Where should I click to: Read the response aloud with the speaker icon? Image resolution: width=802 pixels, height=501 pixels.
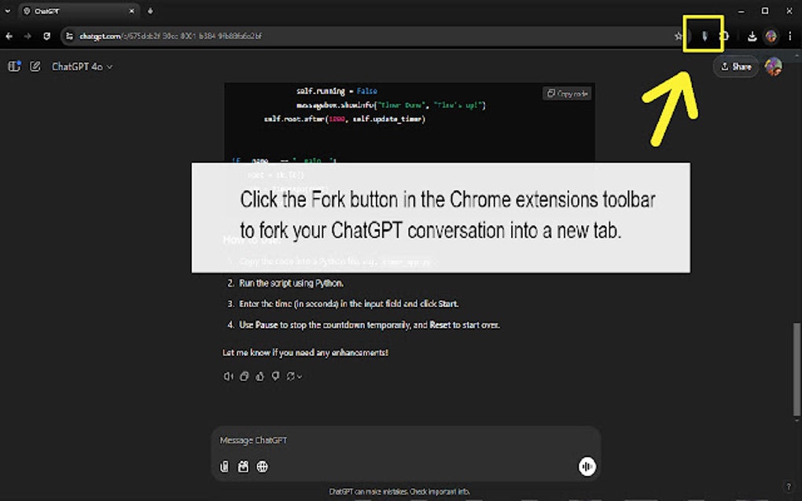(x=228, y=376)
